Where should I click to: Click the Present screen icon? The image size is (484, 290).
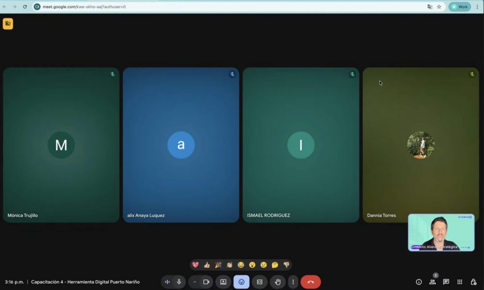point(224,282)
